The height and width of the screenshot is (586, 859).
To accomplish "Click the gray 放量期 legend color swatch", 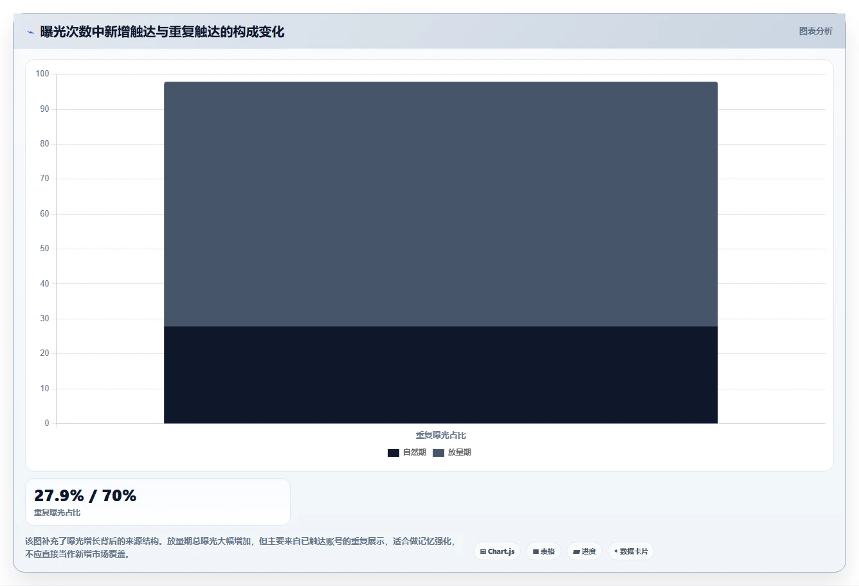I will 439,453.
